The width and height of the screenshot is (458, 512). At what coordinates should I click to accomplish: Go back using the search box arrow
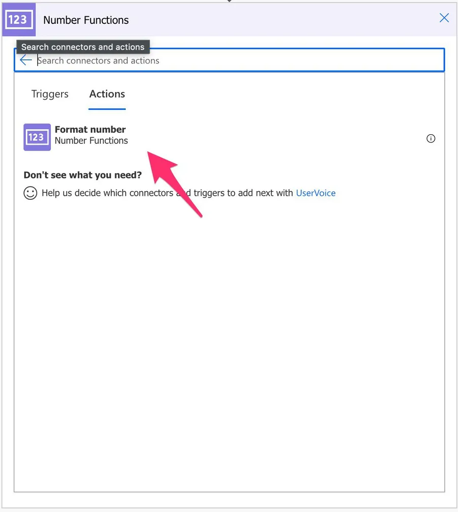pos(26,61)
